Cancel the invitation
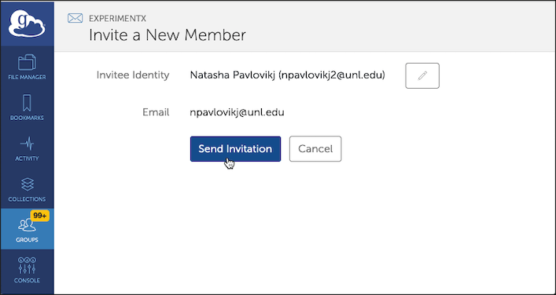This screenshot has width=556, height=295. pos(315,149)
